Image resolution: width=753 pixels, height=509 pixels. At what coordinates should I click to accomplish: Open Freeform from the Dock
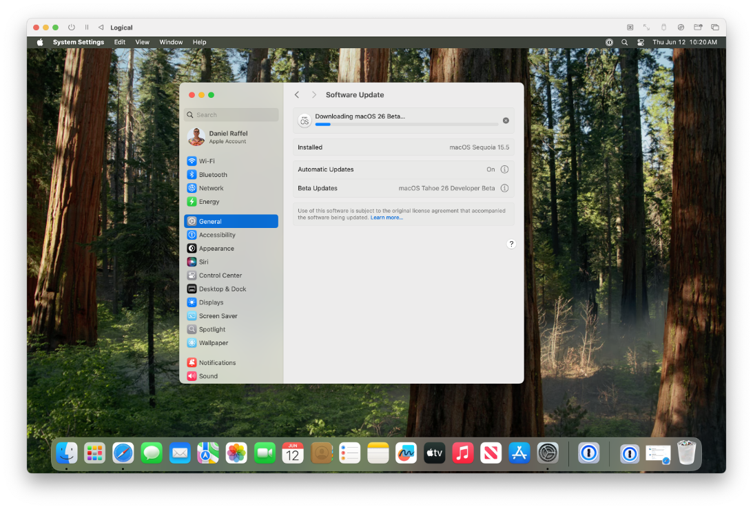coord(406,453)
